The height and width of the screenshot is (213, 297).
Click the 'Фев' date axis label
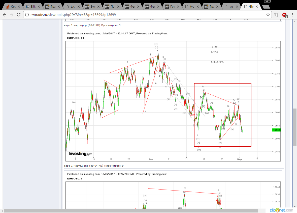(151, 159)
